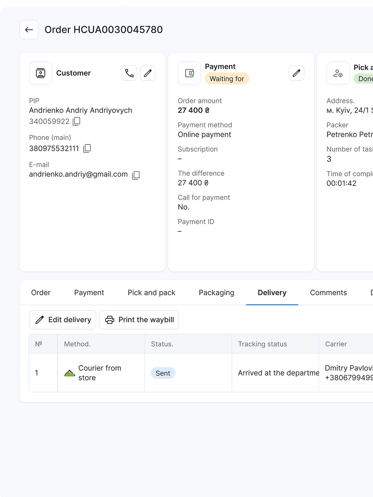Click the Call for payment No. value
The width and height of the screenshot is (373, 497).
[183, 207]
